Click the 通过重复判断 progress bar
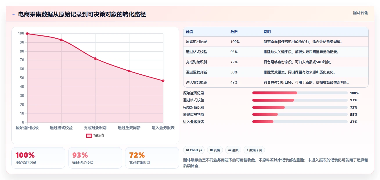Viewport: 380px width, 180px height. click(x=300, y=115)
